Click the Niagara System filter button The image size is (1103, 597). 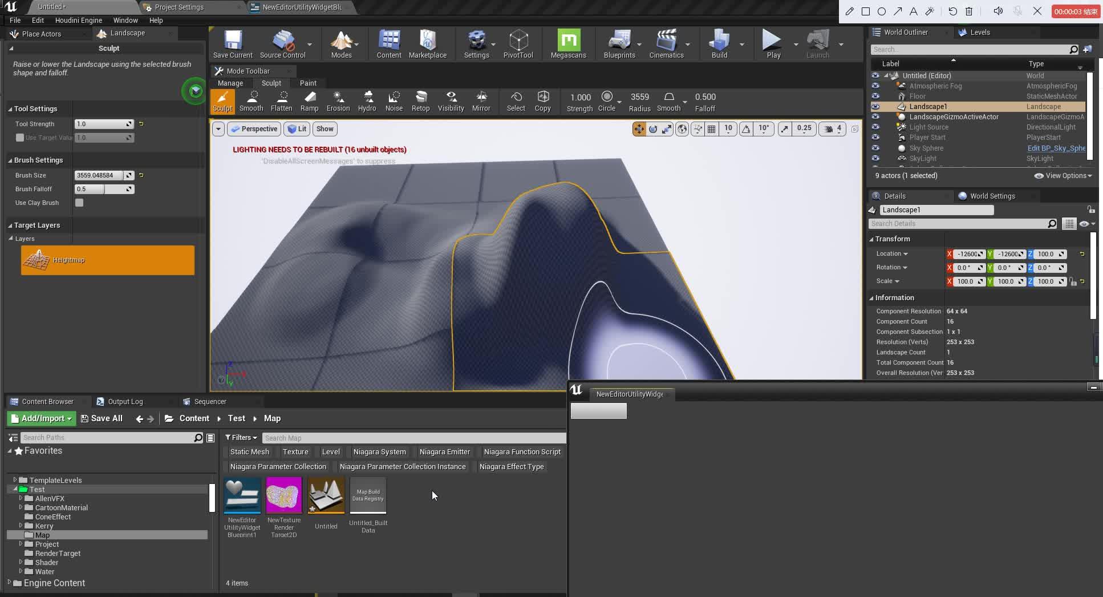380,452
